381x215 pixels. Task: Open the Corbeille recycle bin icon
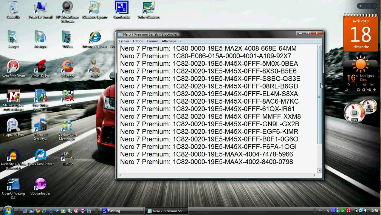tap(13, 10)
